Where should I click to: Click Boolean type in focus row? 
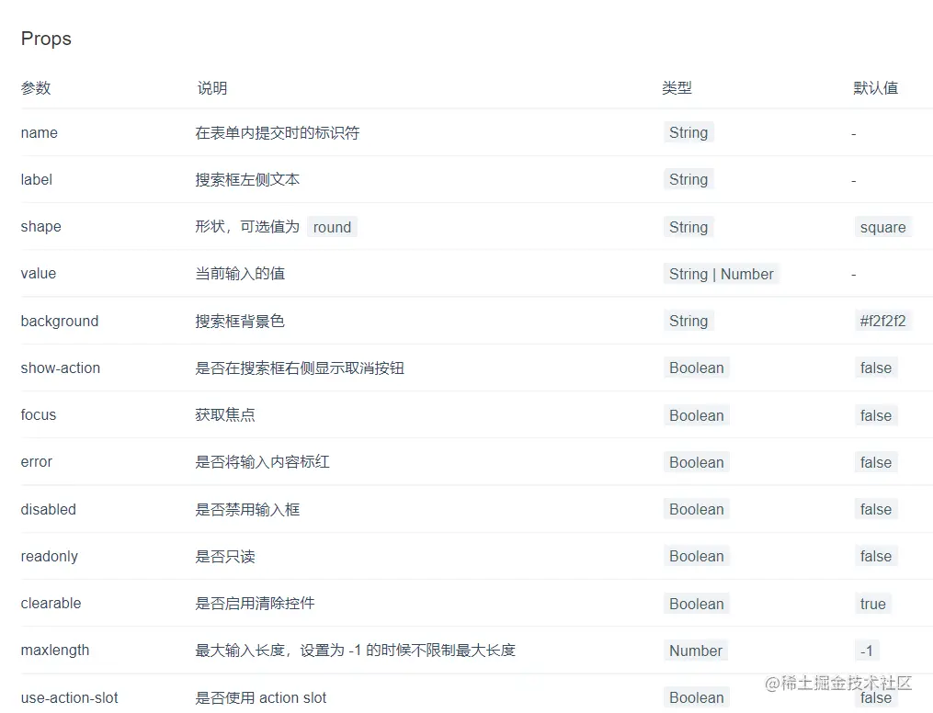(697, 415)
